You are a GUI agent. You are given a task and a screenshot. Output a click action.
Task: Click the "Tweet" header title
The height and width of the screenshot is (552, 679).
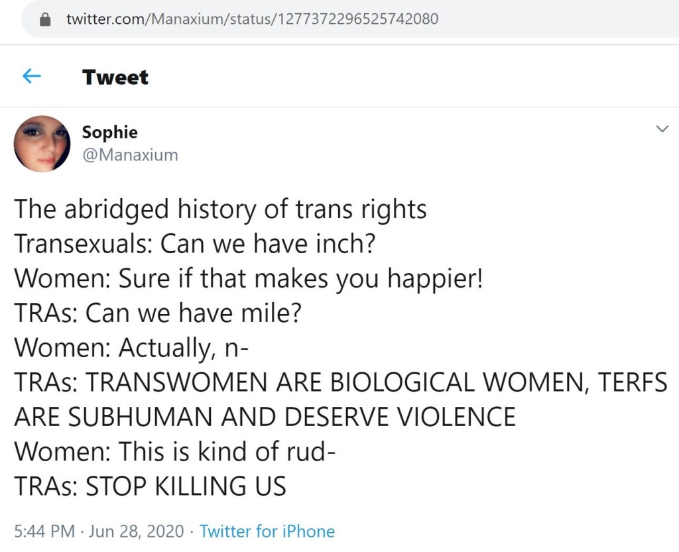pos(115,78)
